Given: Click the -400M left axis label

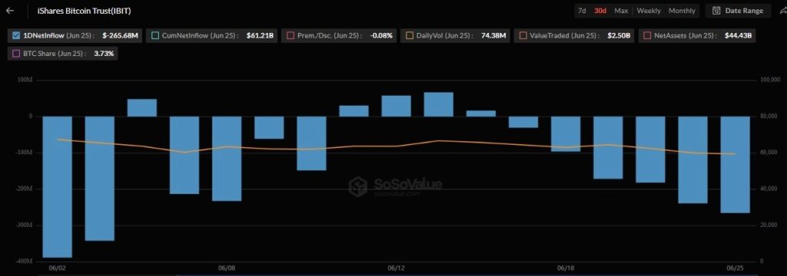Looking at the screenshot, I should [25, 261].
